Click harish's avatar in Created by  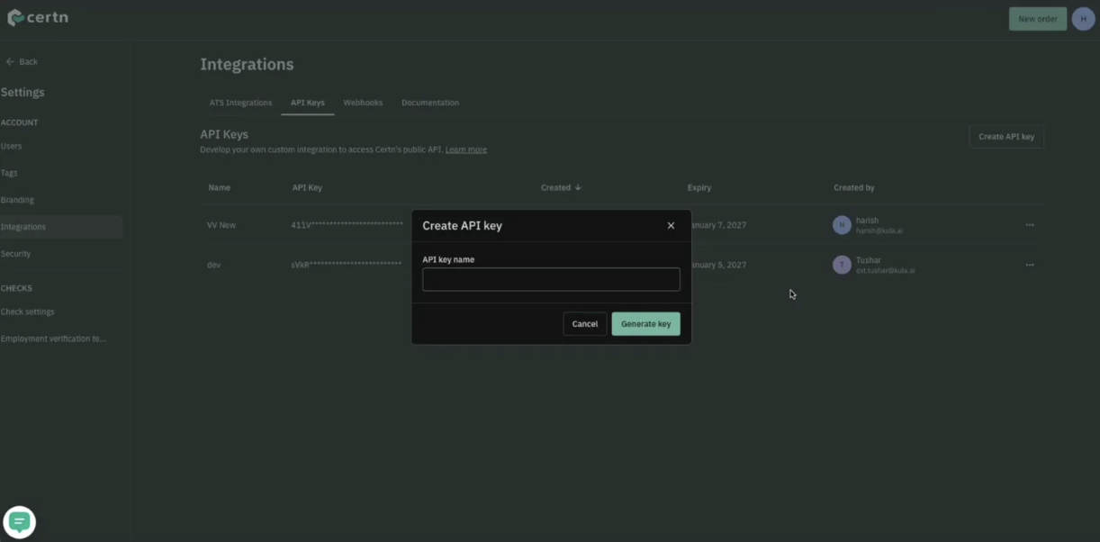tap(842, 225)
